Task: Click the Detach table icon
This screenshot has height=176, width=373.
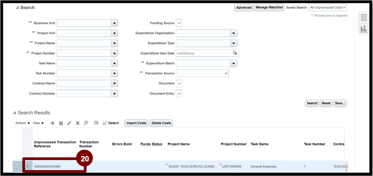Action: click(x=105, y=123)
